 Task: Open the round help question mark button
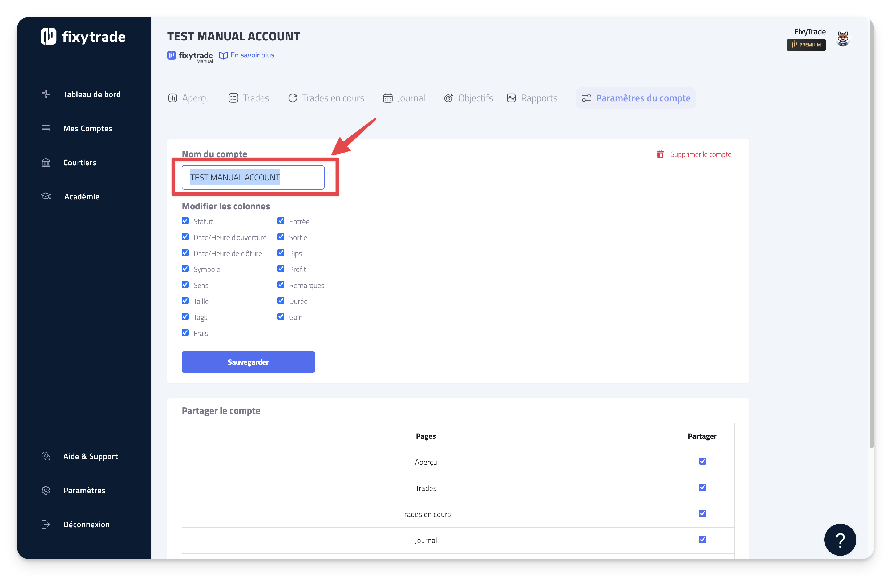pos(840,540)
